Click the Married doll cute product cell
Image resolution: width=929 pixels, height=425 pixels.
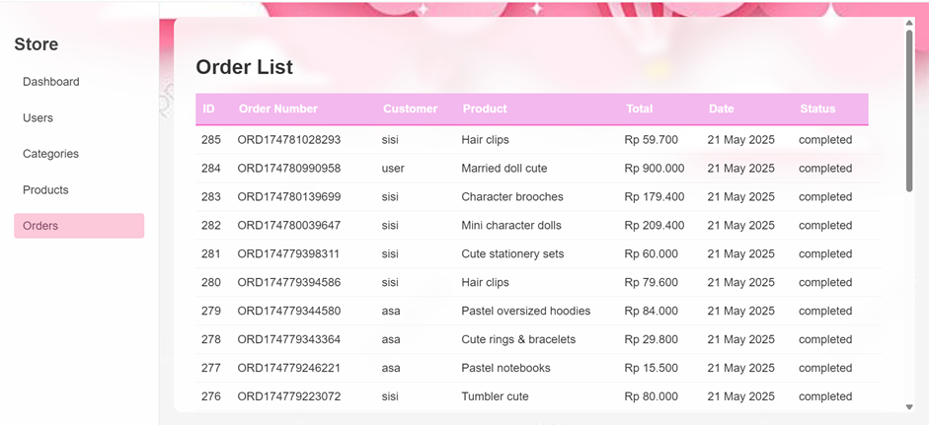503,169
